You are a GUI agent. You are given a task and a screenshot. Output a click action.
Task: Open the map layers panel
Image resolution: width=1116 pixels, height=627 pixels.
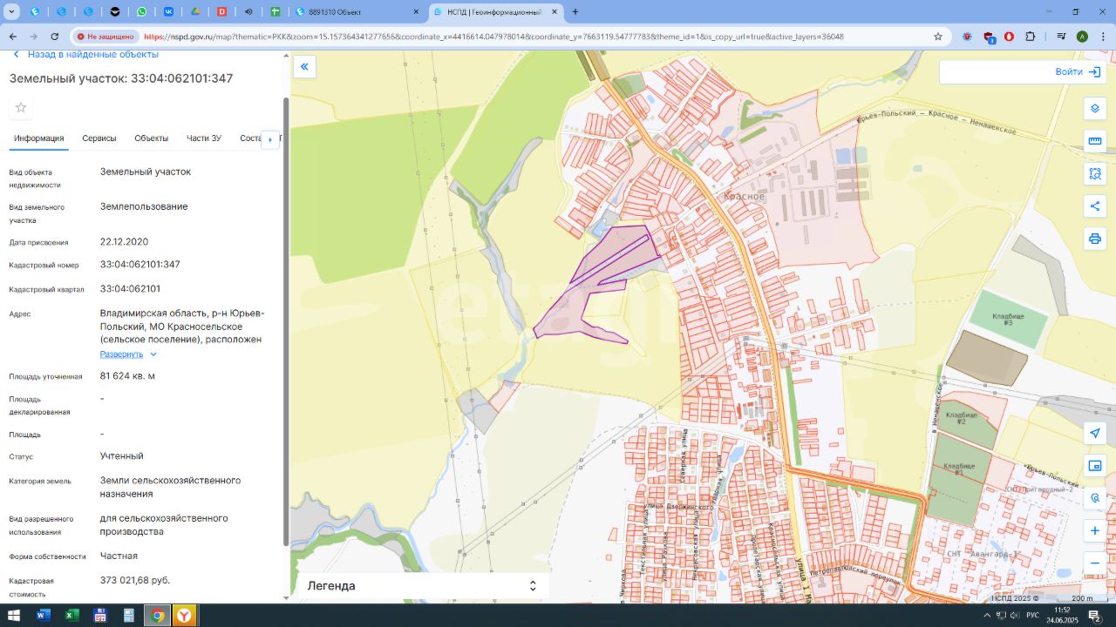[x=1095, y=109]
